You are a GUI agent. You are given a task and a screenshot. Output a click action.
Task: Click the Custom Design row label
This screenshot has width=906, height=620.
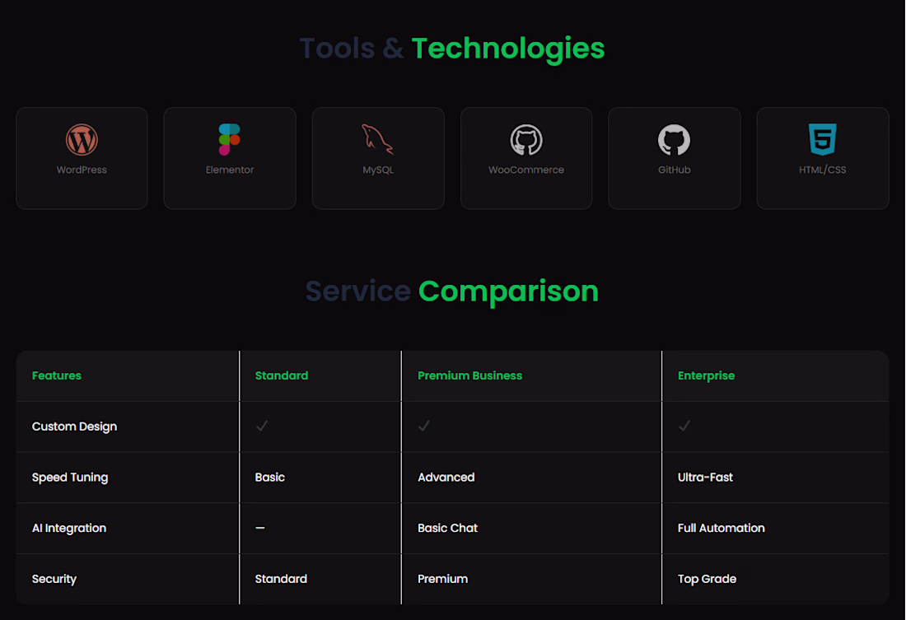[74, 427]
